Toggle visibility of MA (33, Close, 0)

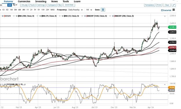[63, 16]
